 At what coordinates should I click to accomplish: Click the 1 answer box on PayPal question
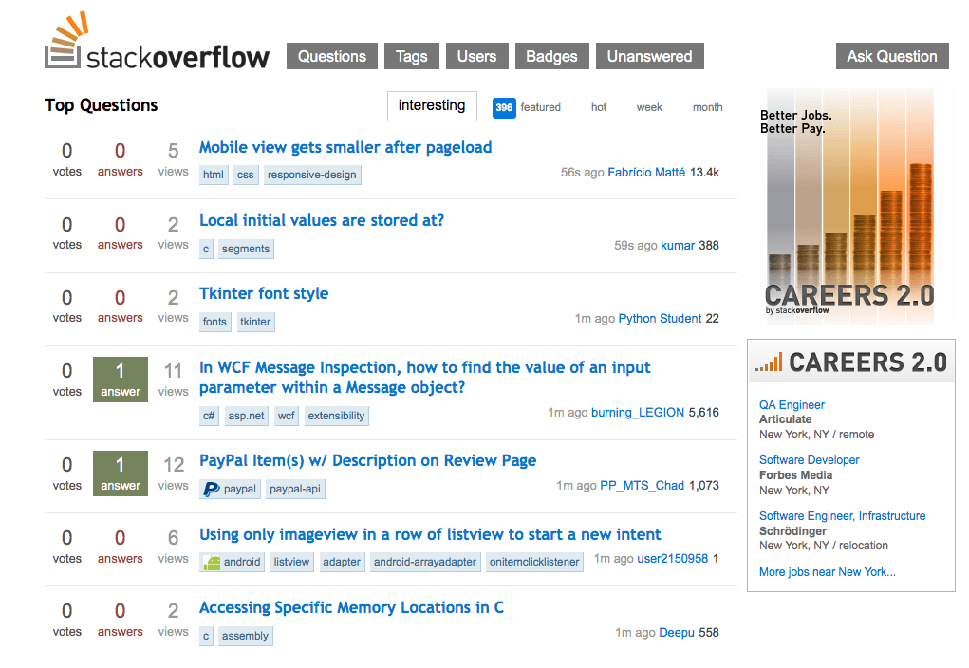(121, 473)
